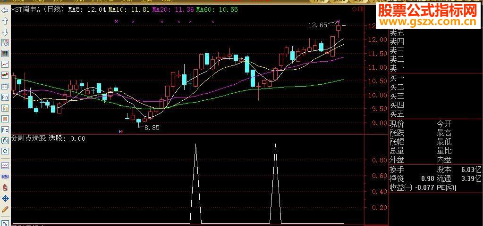Click the green MA60: 10.55 label
Screen dimensions: 483x226
tap(217, 9)
